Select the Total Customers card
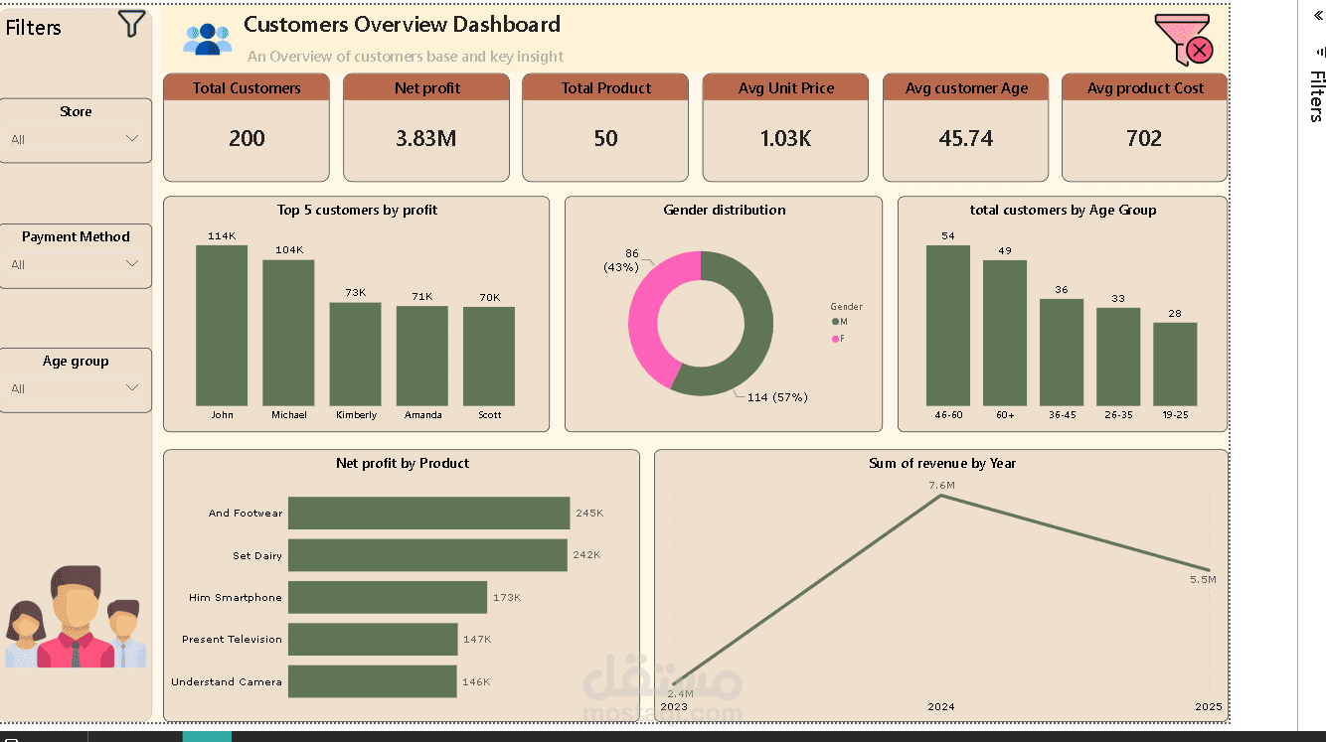The image size is (1326, 742). pos(247,127)
